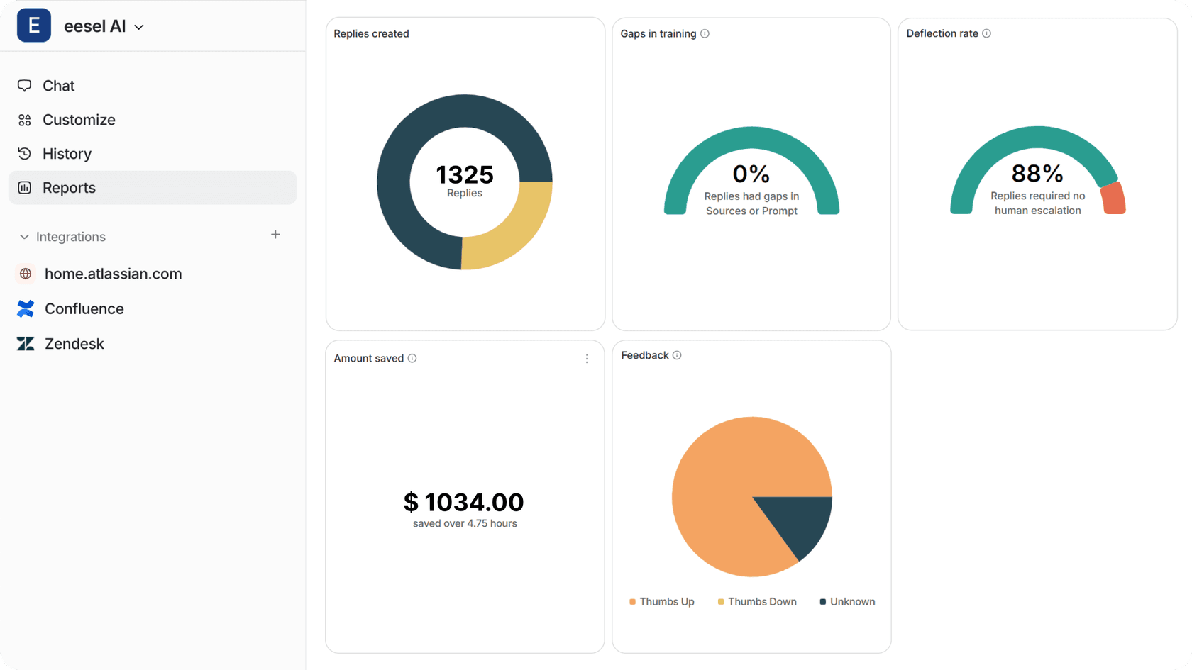
Task: Open the eesel AI workspace dropdown
Action: (x=139, y=27)
